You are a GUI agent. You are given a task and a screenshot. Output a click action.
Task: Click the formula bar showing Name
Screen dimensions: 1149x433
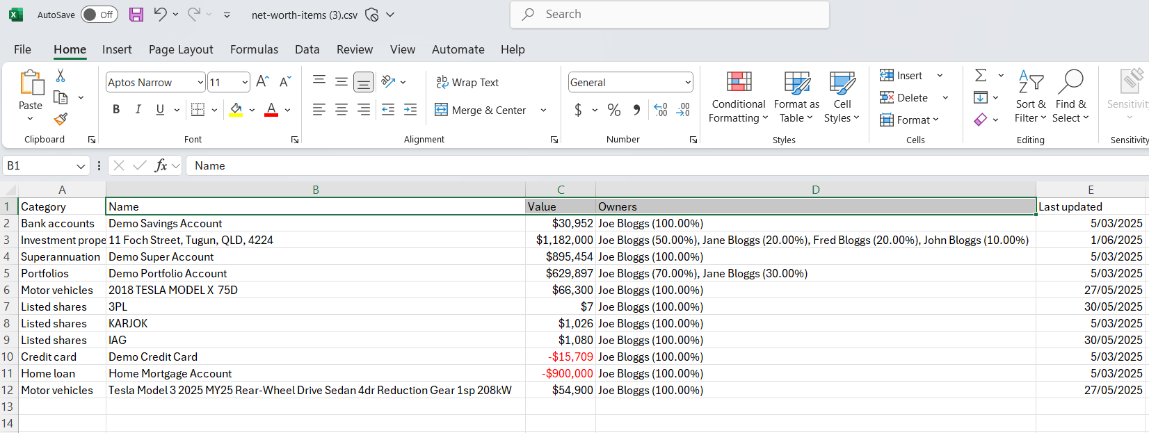(666, 165)
